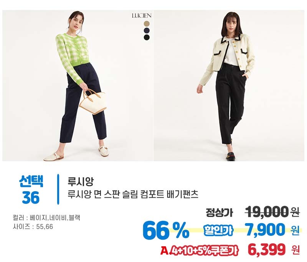Click the cream handbag in photo
The image size is (307, 262).
[92, 102]
